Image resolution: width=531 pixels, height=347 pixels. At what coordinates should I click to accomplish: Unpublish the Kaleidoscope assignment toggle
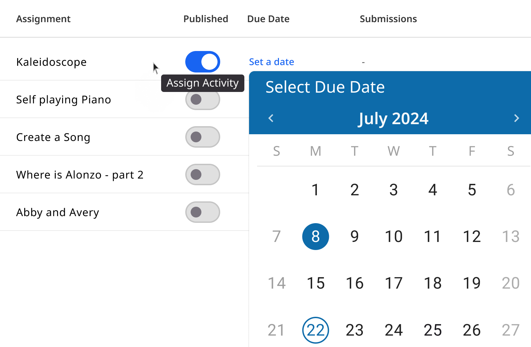[x=203, y=62]
